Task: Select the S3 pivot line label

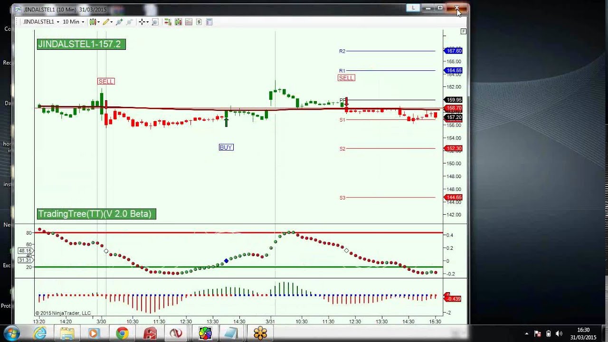Action: click(x=342, y=198)
